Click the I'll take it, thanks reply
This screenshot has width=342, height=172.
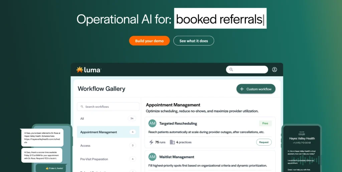coord(51,168)
